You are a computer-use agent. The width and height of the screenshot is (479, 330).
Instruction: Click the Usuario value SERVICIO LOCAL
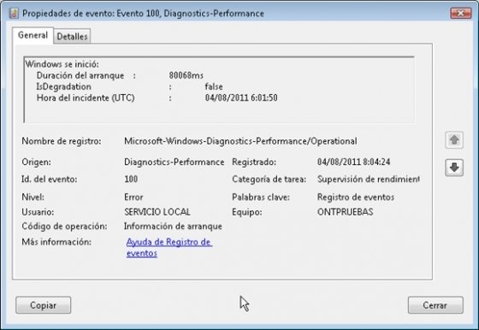pyautogui.click(x=157, y=212)
